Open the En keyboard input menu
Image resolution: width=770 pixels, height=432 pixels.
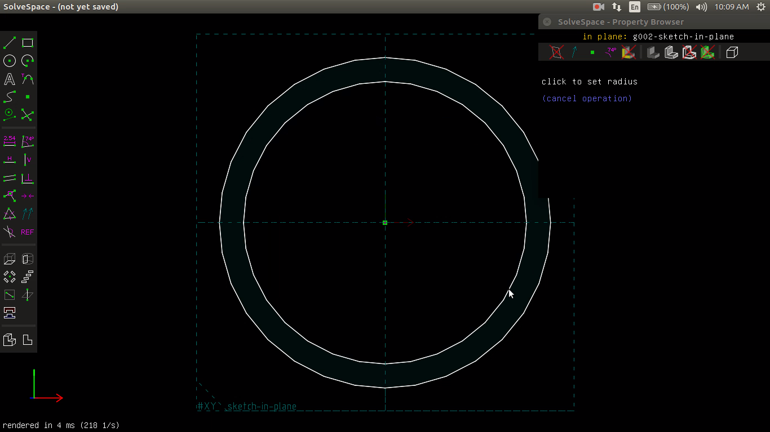tap(635, 7)
